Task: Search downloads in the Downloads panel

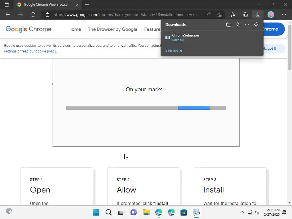Action: tap(238, 25)
